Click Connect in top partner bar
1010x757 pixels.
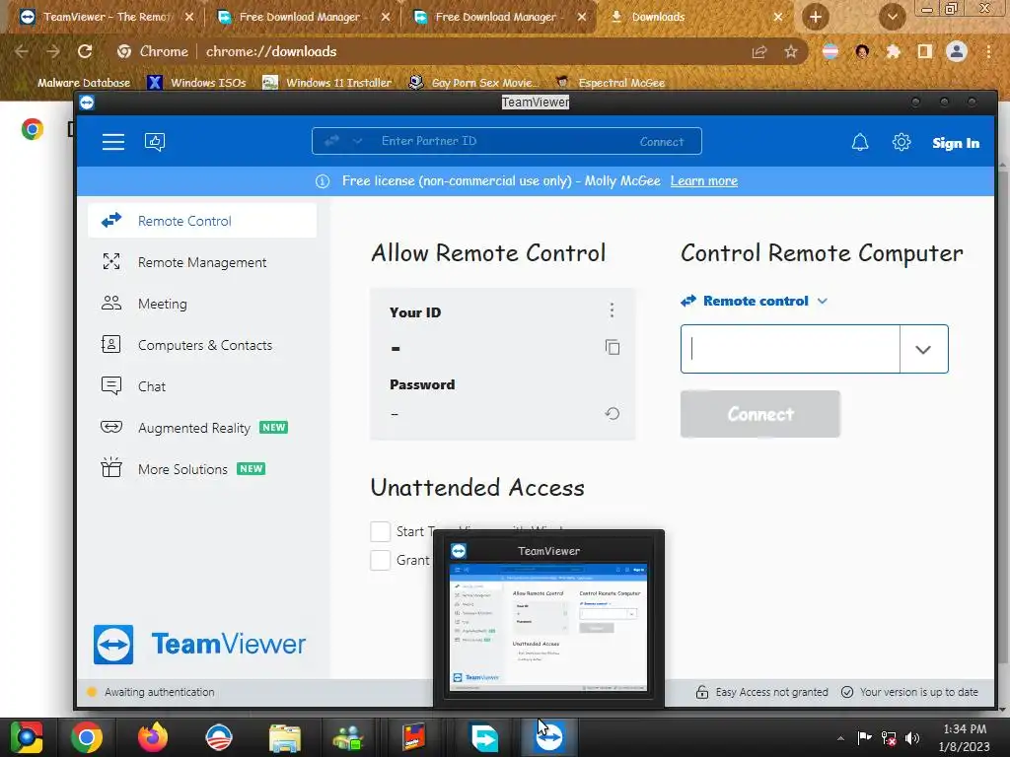(x=662, y=142)
